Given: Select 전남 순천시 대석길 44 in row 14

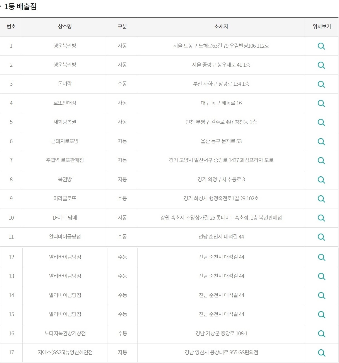Looking at the screenshot, I should [x=221, y=295].
